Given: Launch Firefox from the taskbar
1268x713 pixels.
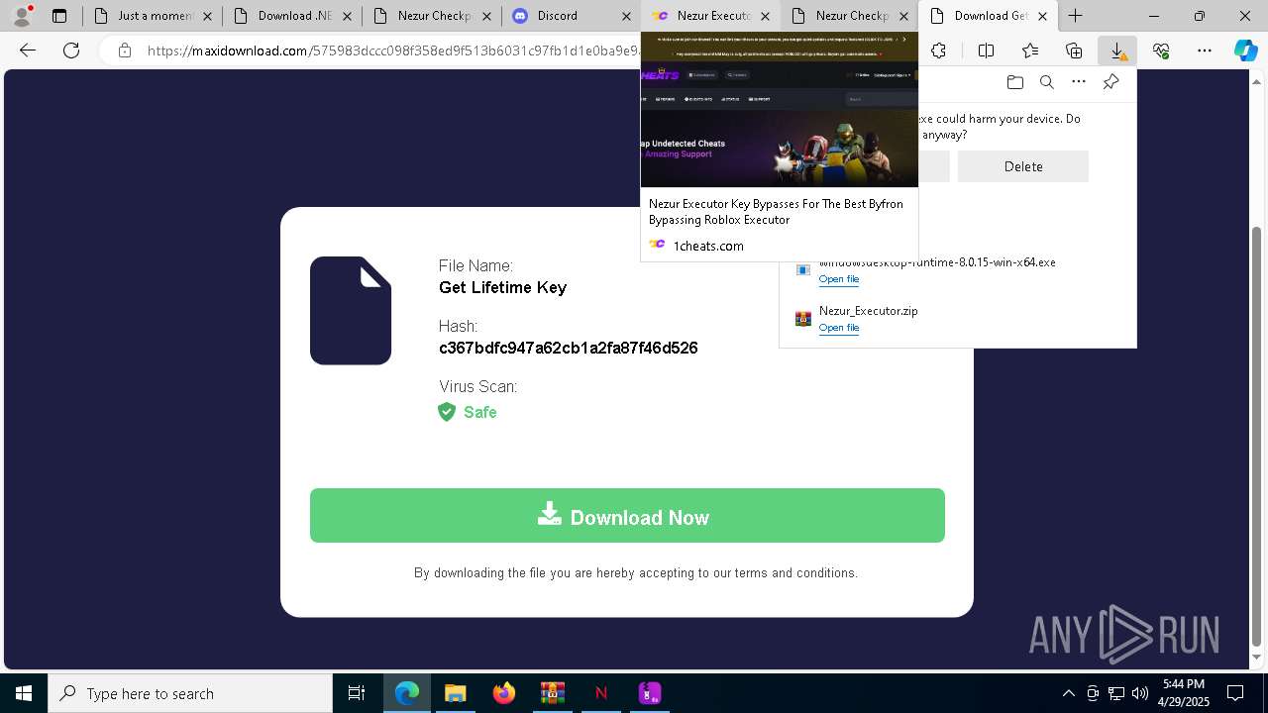Looking at the screenshot, I should (503, 693).
